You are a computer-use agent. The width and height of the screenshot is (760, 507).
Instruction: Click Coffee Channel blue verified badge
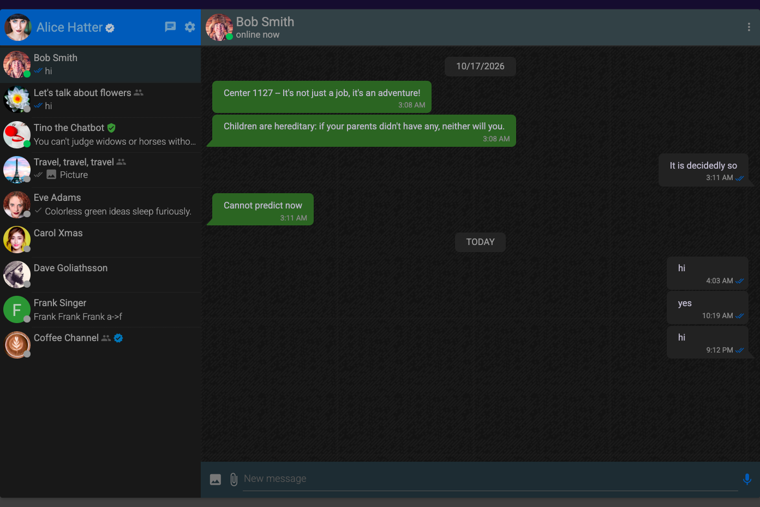[x=118, y=338]
